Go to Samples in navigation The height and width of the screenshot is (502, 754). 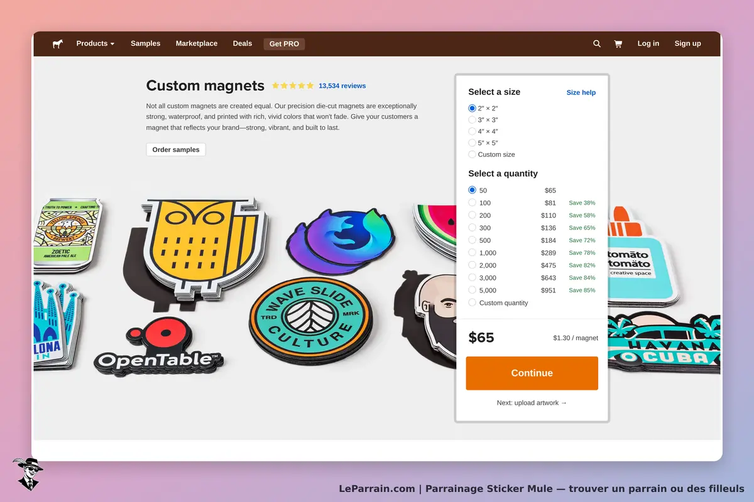145,44
